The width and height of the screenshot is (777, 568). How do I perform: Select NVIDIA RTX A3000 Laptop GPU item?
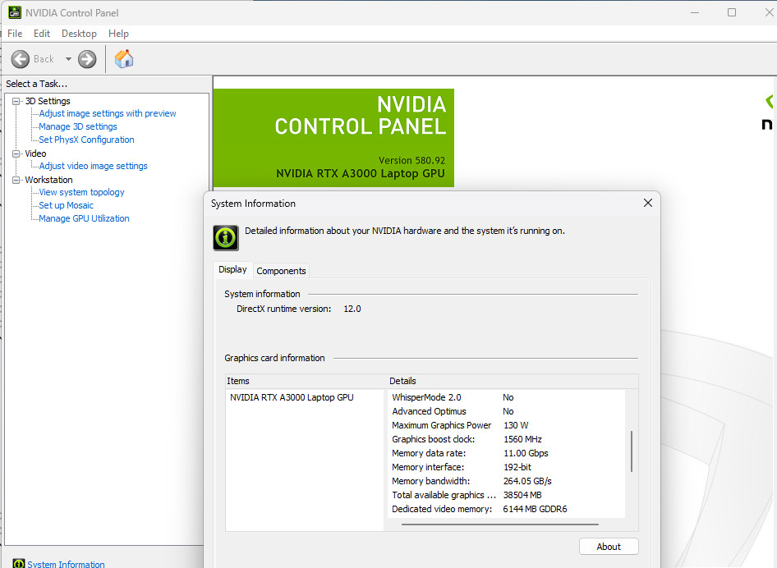tap(292, 397)
